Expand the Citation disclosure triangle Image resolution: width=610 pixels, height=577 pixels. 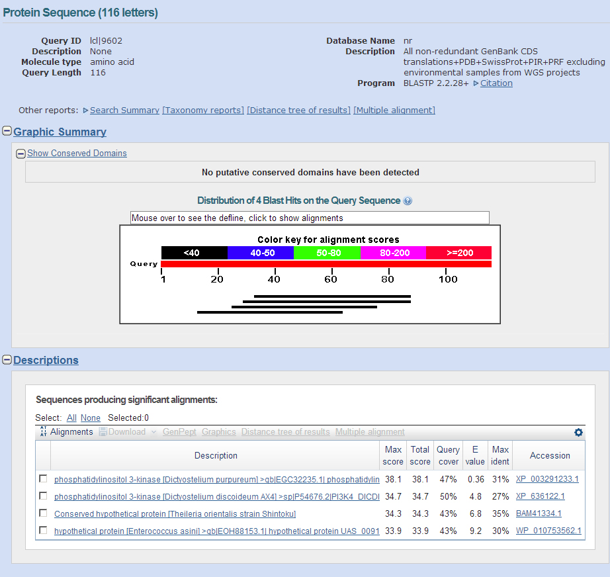[x=476, y=83]
